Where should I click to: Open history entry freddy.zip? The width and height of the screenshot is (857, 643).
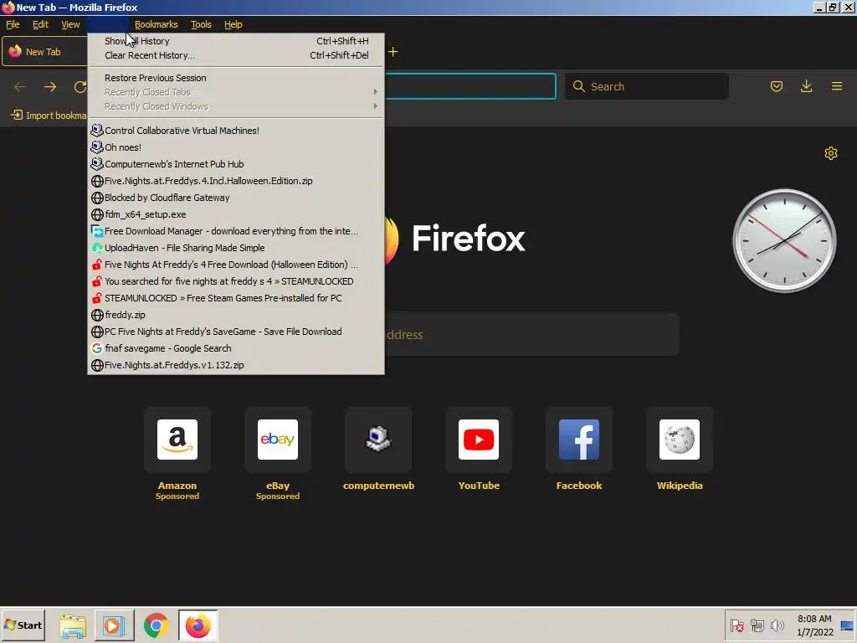pos(236,315)
